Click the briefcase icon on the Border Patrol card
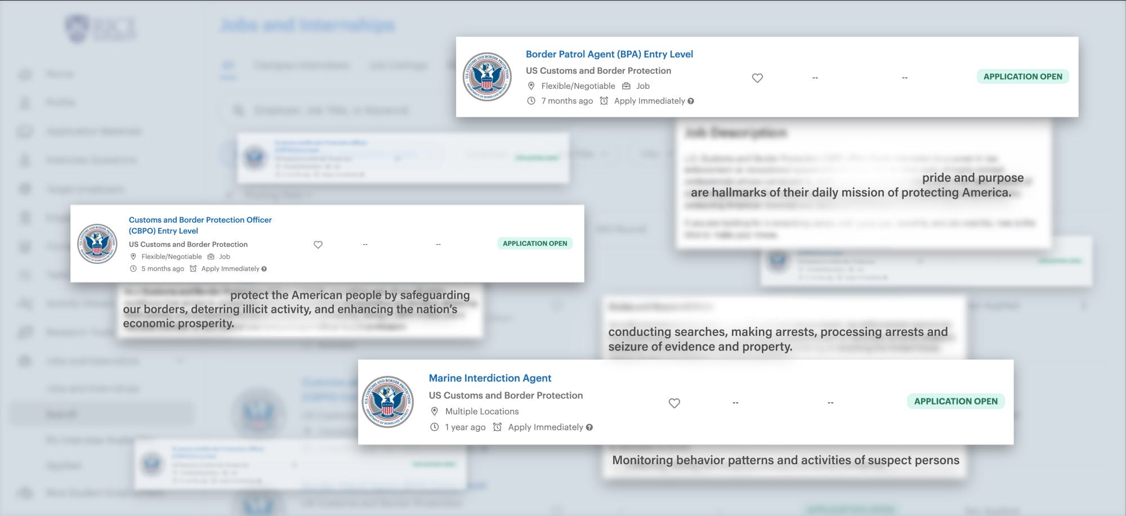1126x516 pixels. (626, 86)
